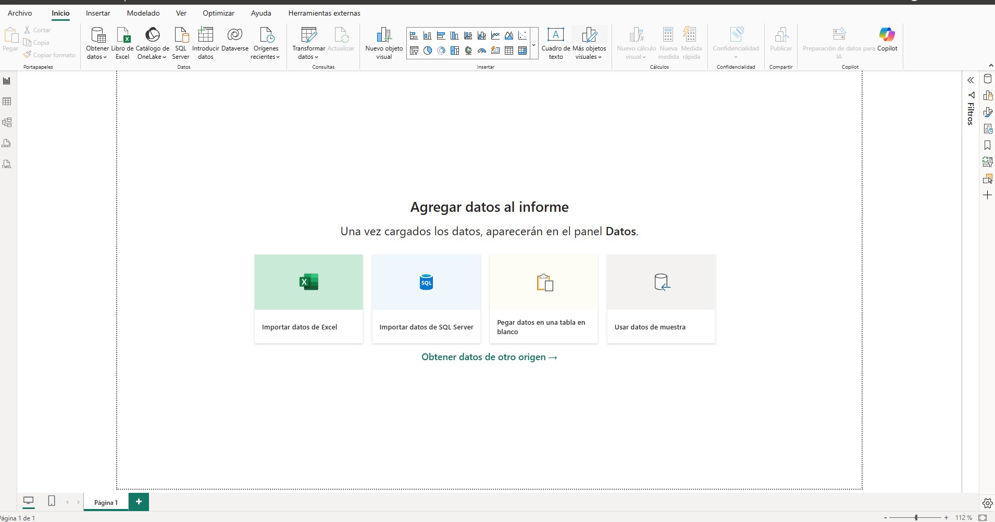Expand the Orígenes recientes dropdown
The width and height of the screenshot is (995, 522).
[266, 43]
